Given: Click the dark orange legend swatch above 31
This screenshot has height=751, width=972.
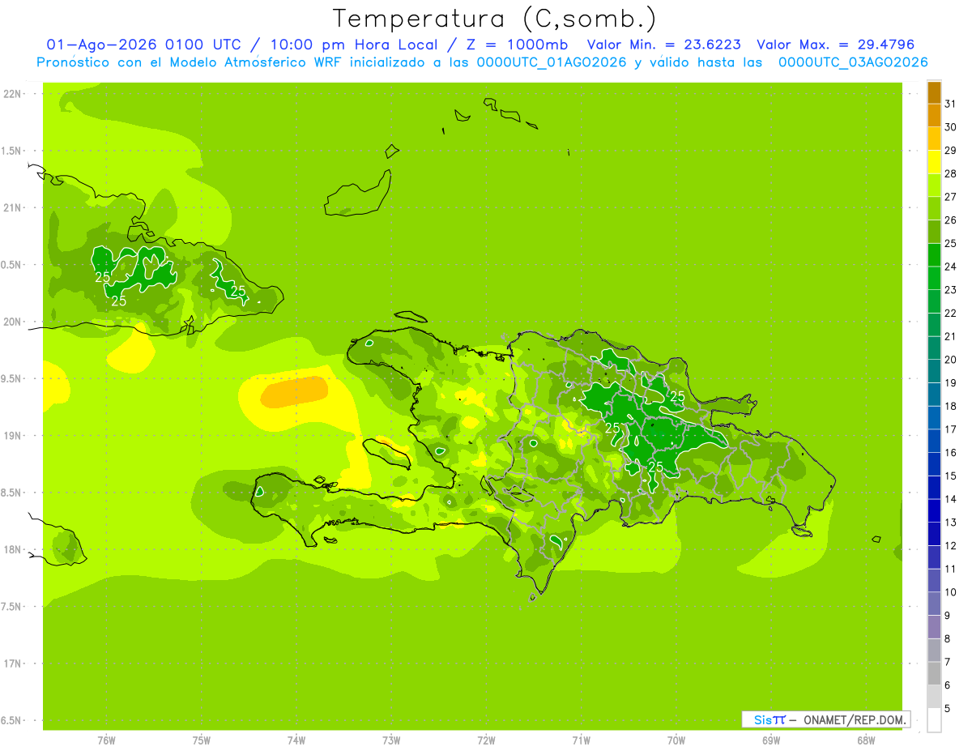Looking at the screenshot, I should tap(934, 92).
